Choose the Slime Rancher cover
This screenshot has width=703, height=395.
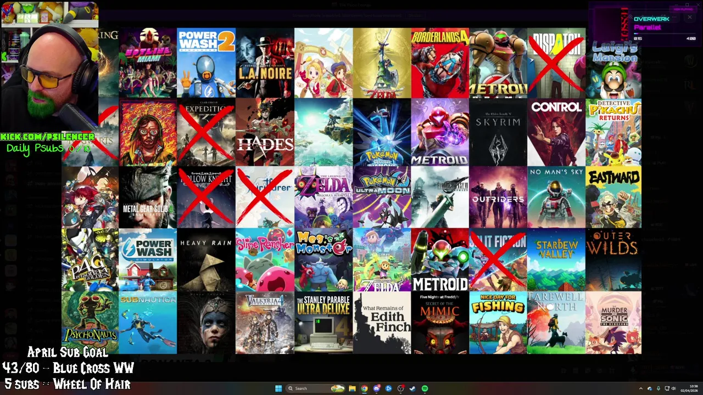point(265,259)
